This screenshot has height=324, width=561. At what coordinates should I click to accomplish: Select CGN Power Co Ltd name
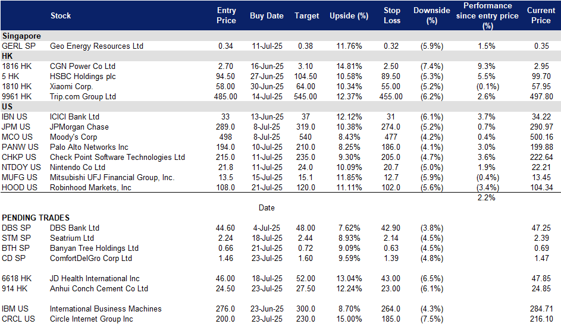[x=83, y=66]
